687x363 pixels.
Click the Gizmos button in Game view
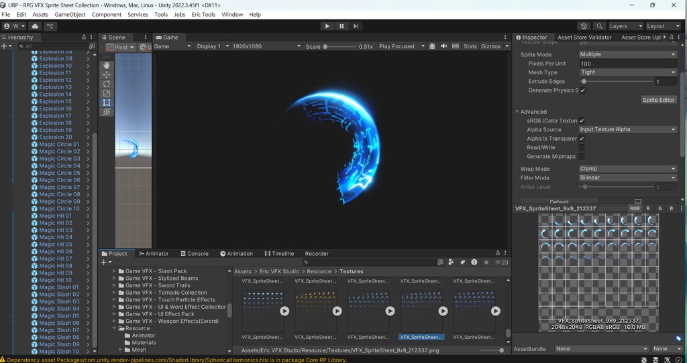(490, 46)
